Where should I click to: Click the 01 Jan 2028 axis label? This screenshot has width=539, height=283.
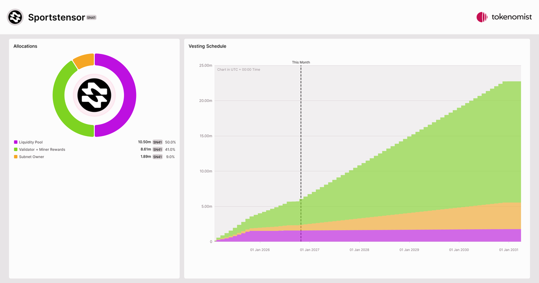coord(359,249)
